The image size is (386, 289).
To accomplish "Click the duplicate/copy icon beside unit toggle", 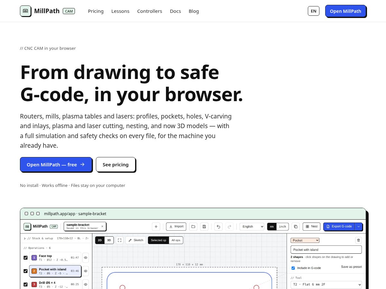I will 296,226.
